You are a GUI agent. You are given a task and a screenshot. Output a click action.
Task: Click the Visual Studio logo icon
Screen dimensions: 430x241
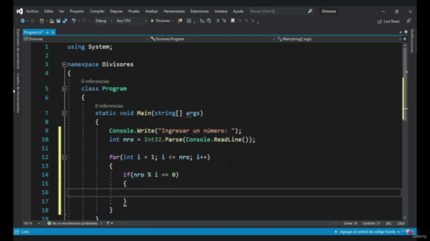pyautogui.click(x=19, y=11)
